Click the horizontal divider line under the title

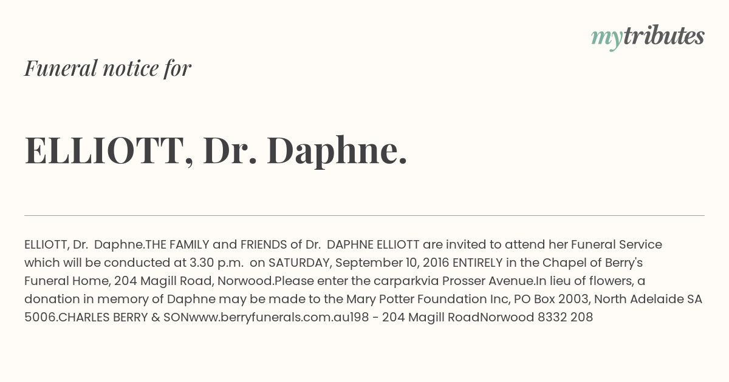point(364,215)
